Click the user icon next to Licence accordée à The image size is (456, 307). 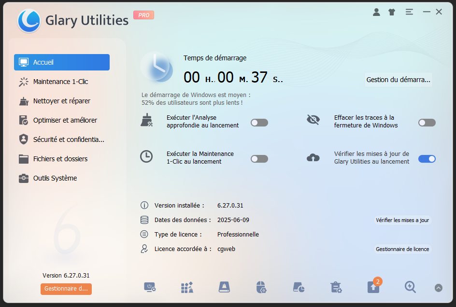(144, 249)
